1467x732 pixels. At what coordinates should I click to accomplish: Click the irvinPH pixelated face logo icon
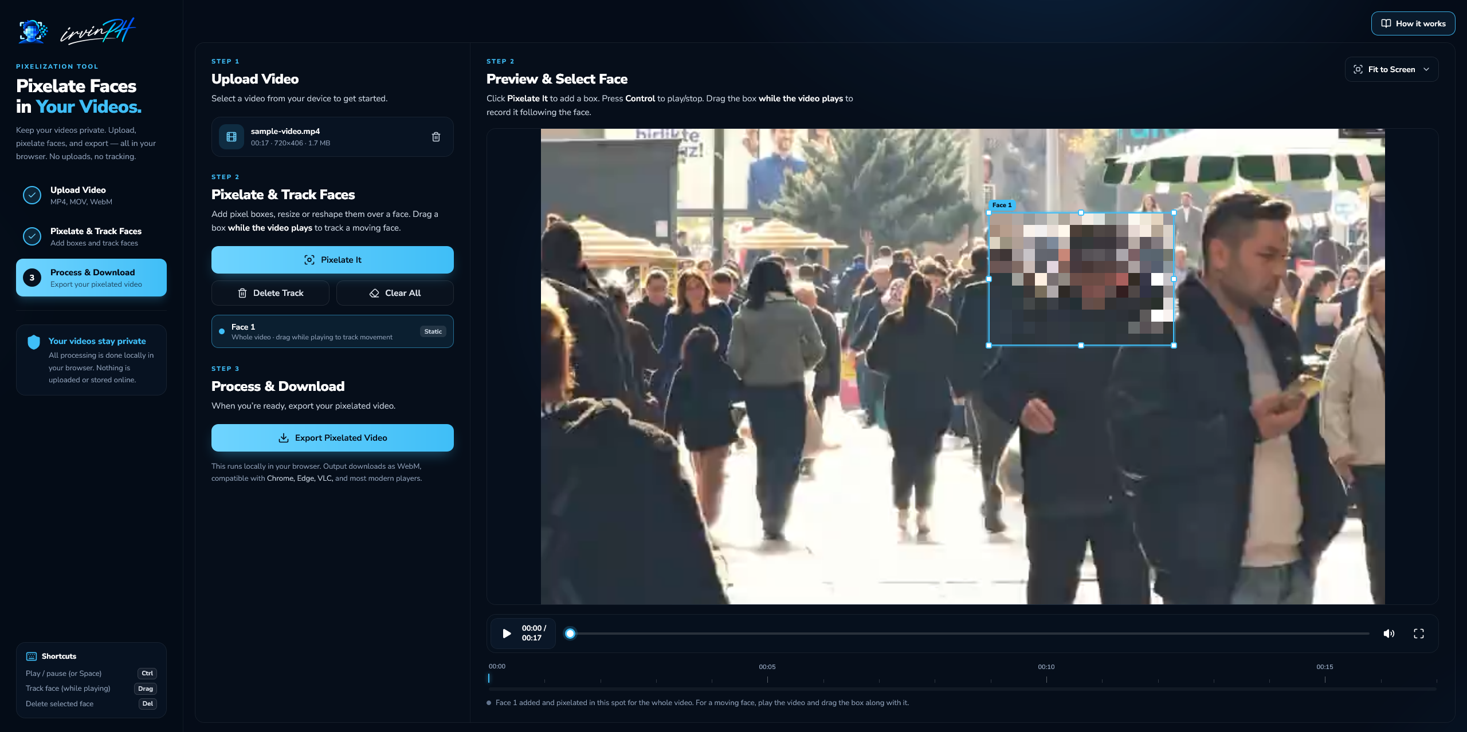[33, 31]
